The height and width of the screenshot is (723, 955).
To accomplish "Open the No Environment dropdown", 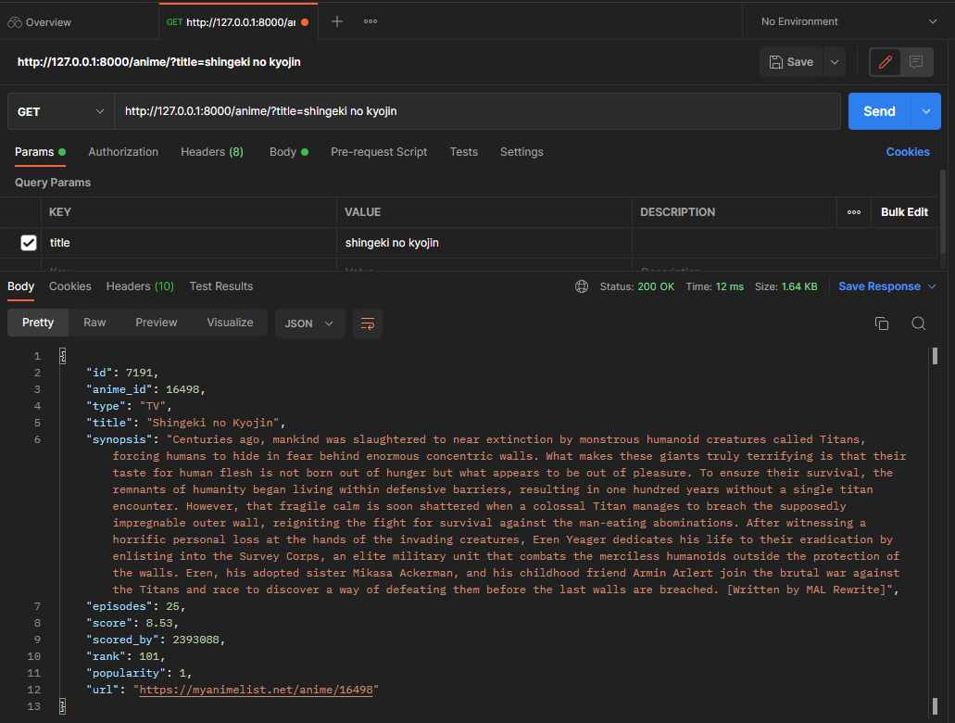I will coord(846,20).
